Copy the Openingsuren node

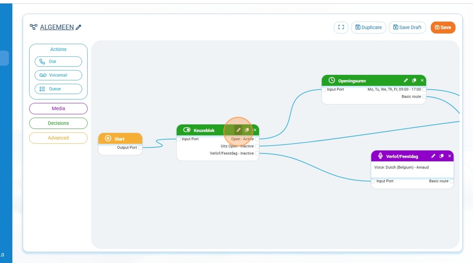coord(414,80)
